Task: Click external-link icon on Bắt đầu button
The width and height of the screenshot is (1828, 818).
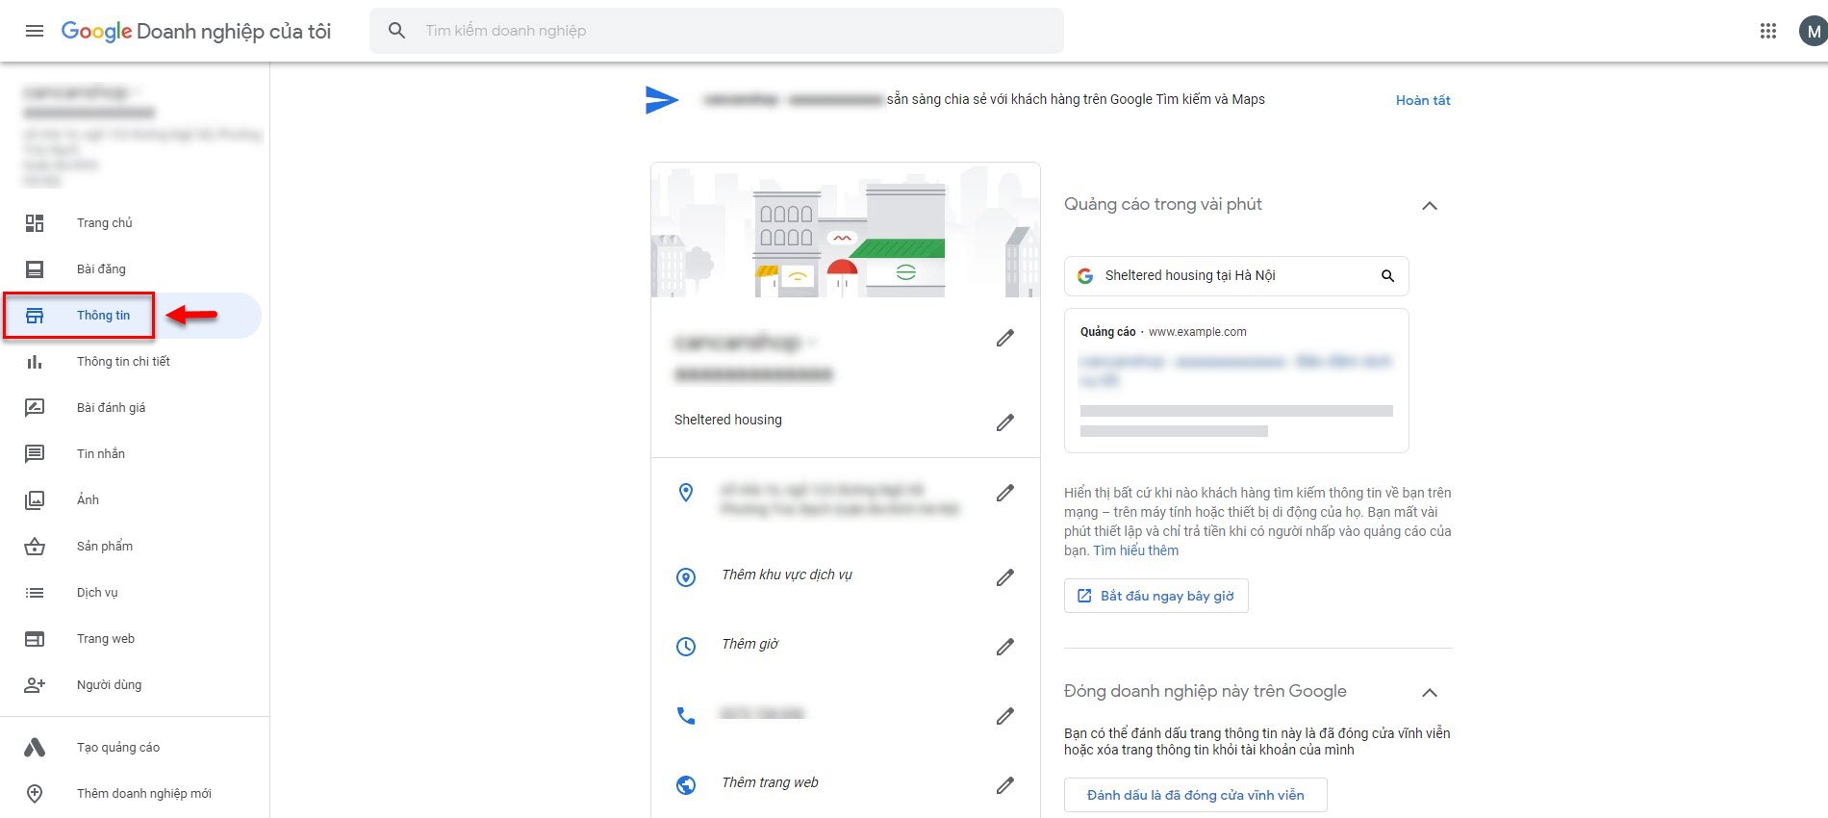Action: 1084,596
